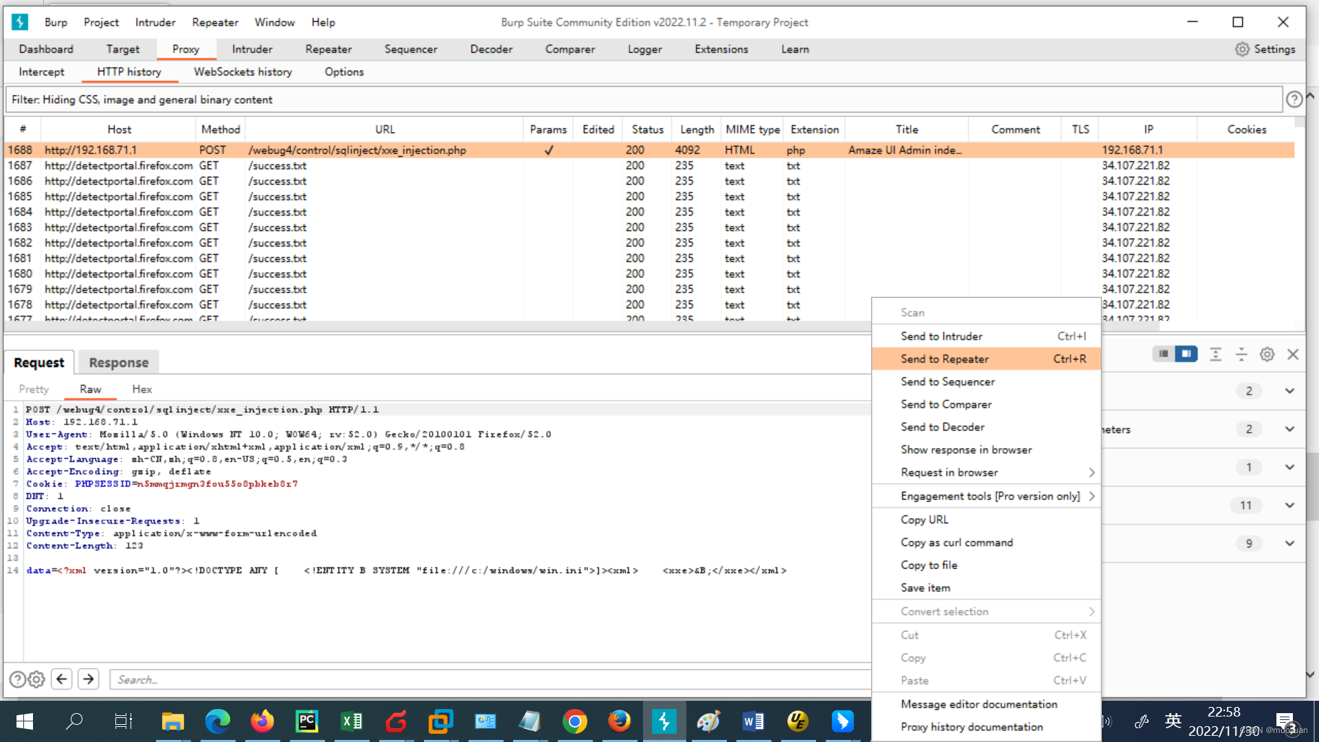Click the Inspector collapse-all sections icon
This screenshot has width=1319, height=742.
(1241, 354)
